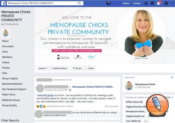The height and width of the screenshot is (123, 175).
Task: Open the 39 Comments link
Action: 111,106
